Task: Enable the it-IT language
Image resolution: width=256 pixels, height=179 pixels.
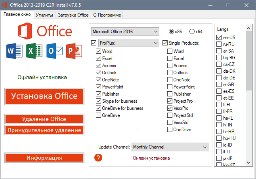Action: (219, 151)
